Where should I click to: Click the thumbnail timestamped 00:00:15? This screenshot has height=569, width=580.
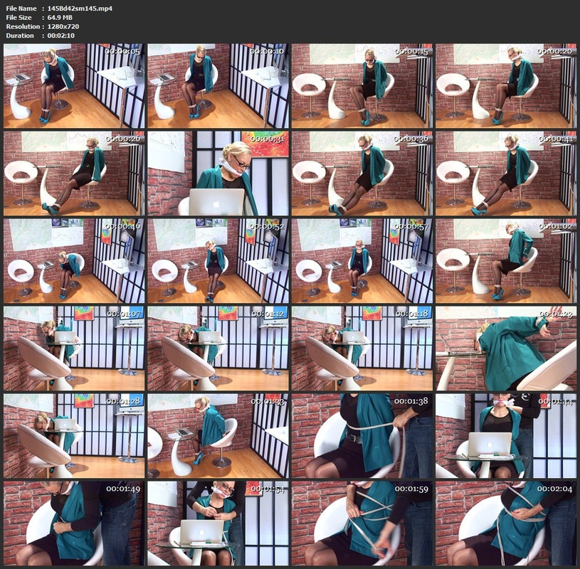362,86
